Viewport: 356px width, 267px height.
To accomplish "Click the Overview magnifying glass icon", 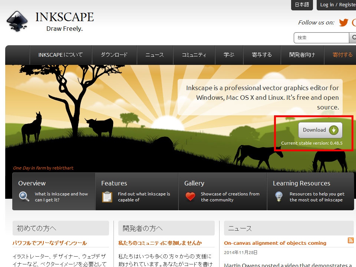I will pos(24,197).
